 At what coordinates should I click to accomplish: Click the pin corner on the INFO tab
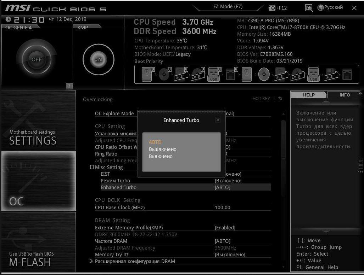point(360,94)
